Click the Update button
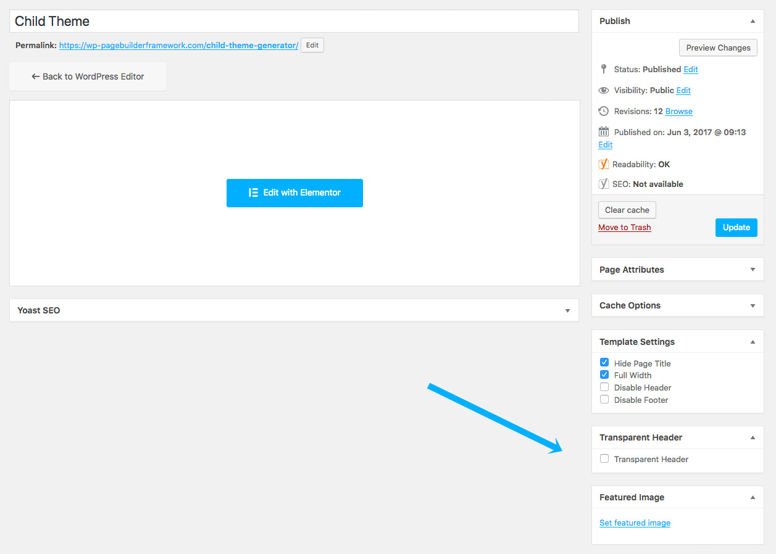Screen dimensions: 776x554 tap(736, 227)
